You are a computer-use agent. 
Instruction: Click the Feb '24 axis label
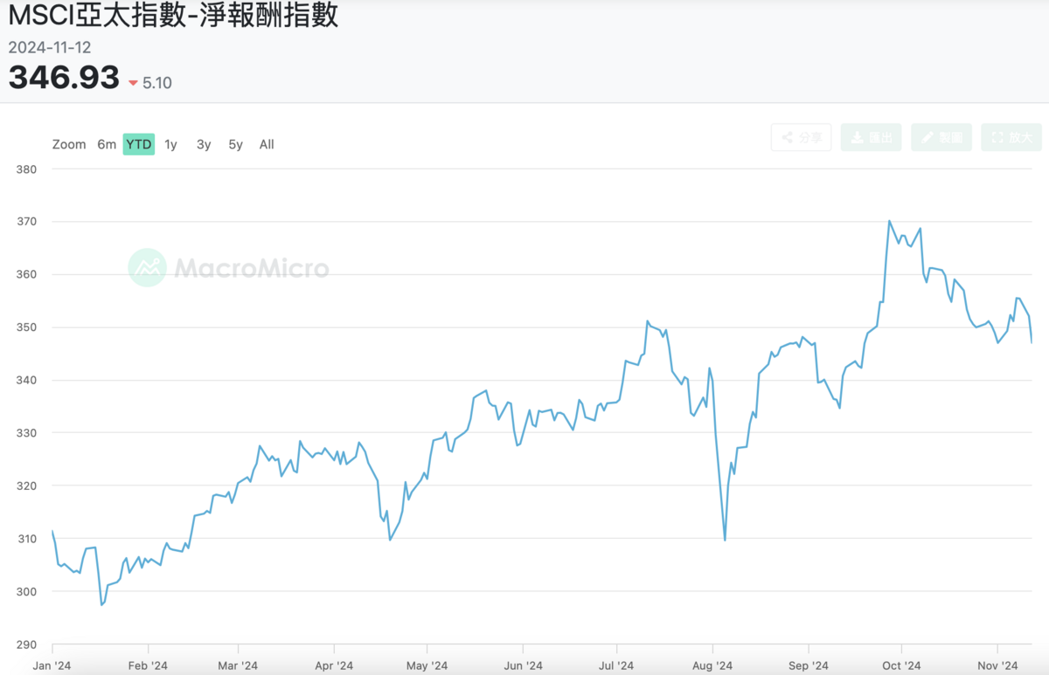click(148, 665)
